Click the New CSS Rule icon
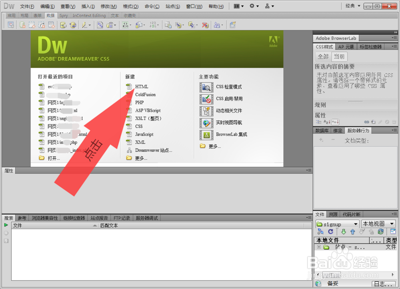Viewport: 400px width, 289px height. click(373, 122)
